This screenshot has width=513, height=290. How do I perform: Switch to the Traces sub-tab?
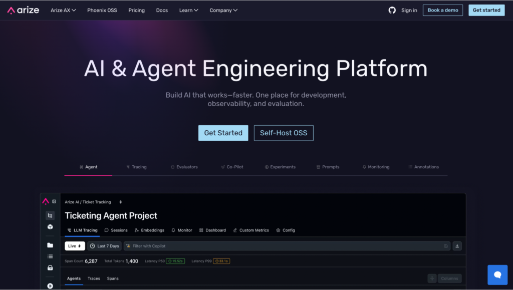point(94,278)
